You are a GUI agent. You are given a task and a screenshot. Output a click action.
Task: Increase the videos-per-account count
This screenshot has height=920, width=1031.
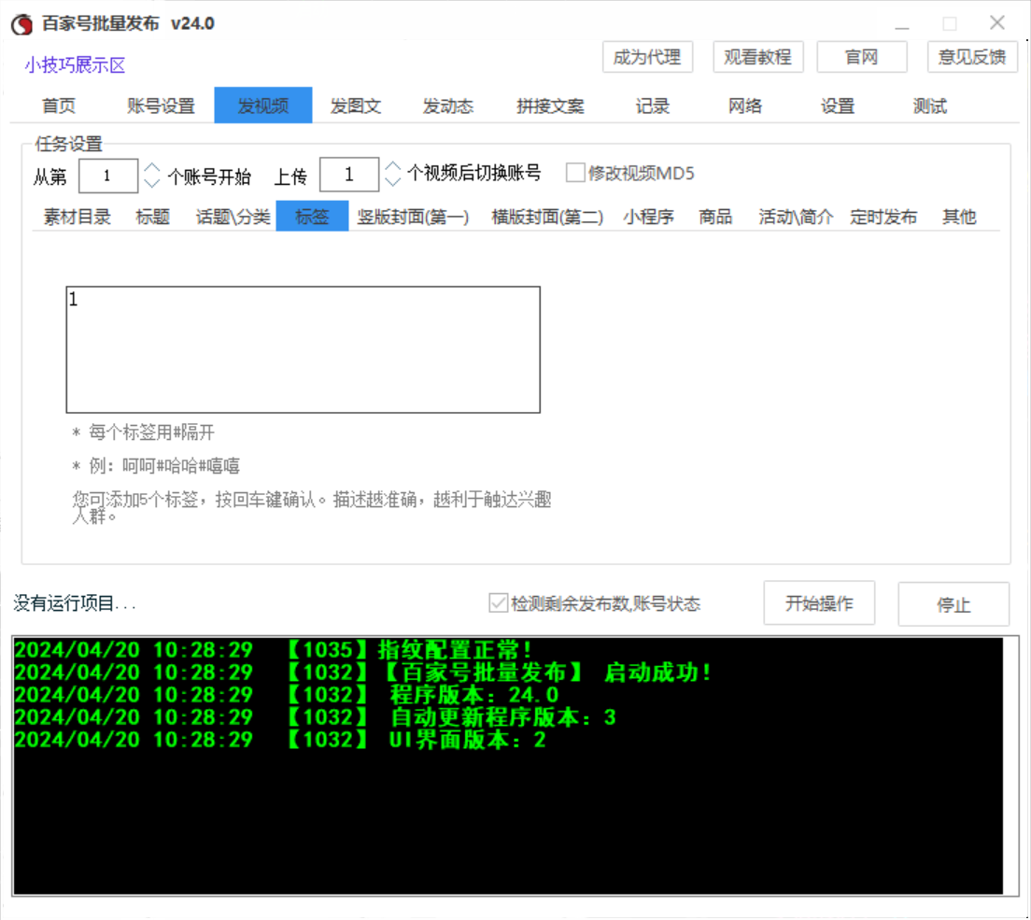(393, 166)
